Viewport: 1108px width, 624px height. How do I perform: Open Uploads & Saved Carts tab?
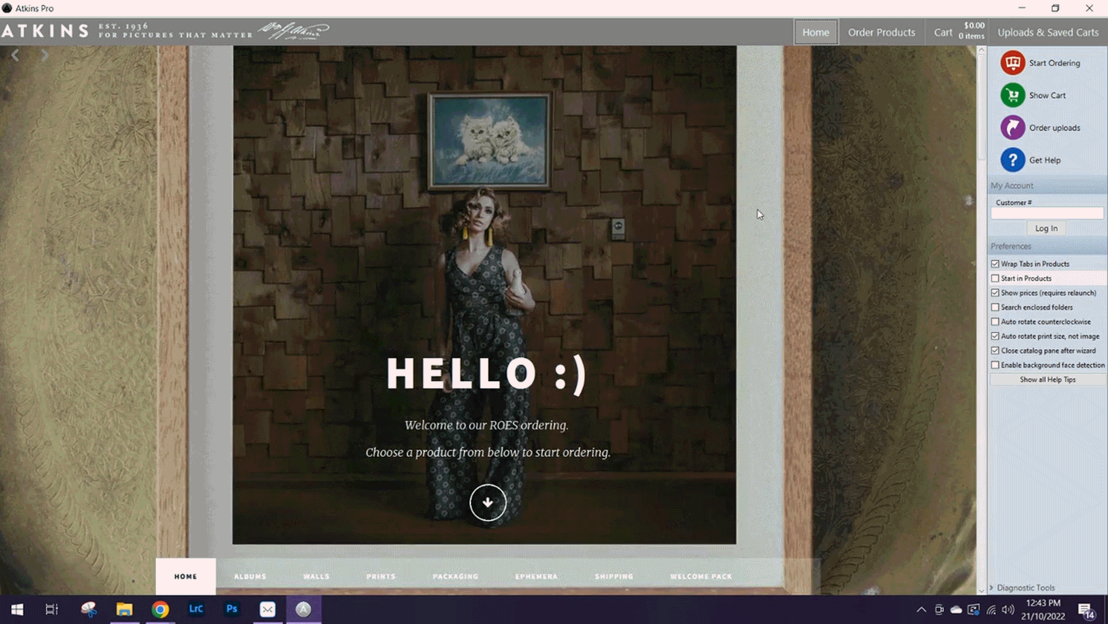coord(1048,32)
